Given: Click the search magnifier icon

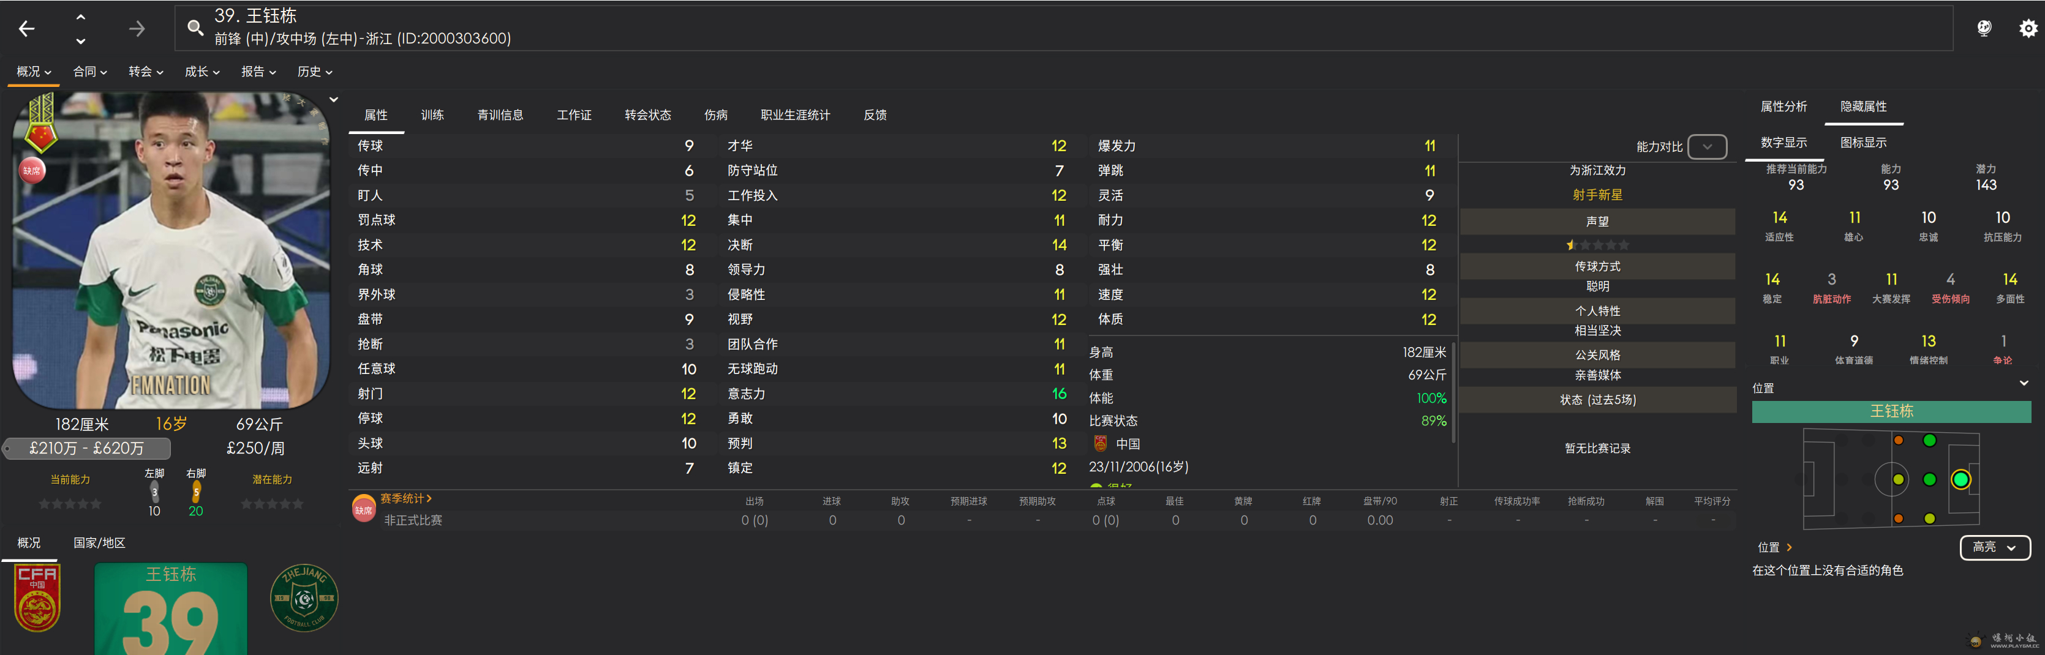Looking at the screenshot, I should [x=195, y=29].
